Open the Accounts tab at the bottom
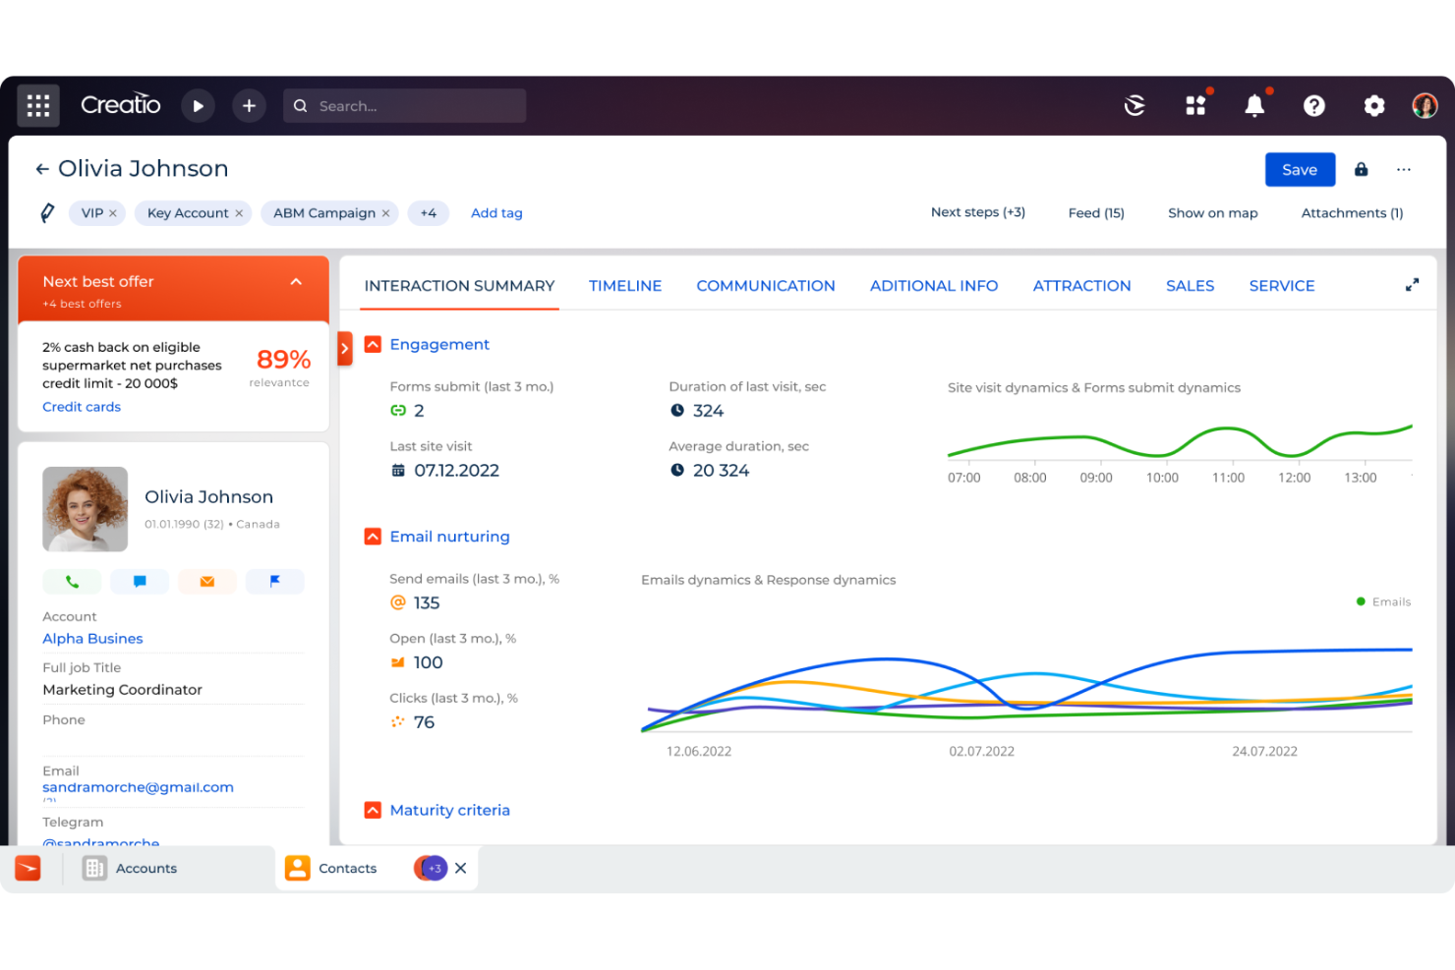The image size is (1455, 970). pos(145,868)
